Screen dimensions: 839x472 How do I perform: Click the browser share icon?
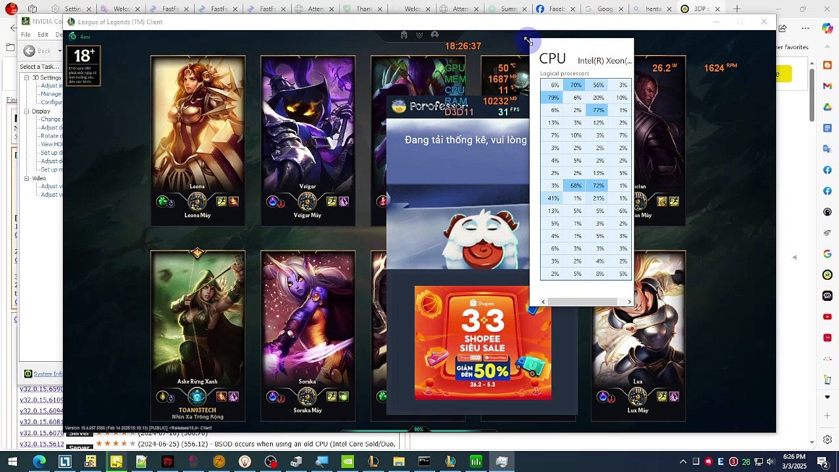pos(782,28)
